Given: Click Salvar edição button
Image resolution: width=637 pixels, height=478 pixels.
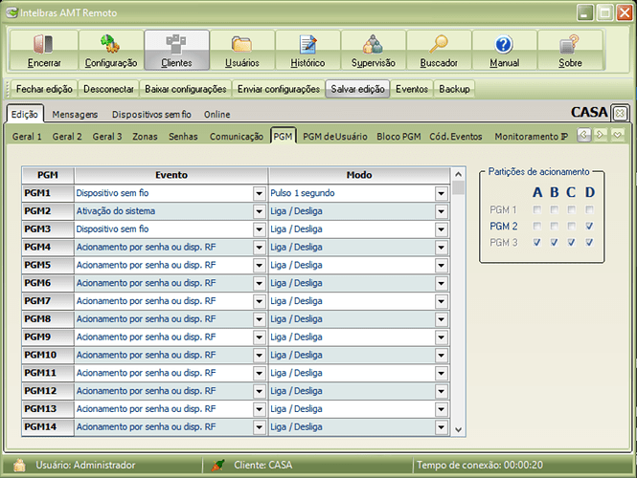Looking at the screenshot, I should 357,89.
